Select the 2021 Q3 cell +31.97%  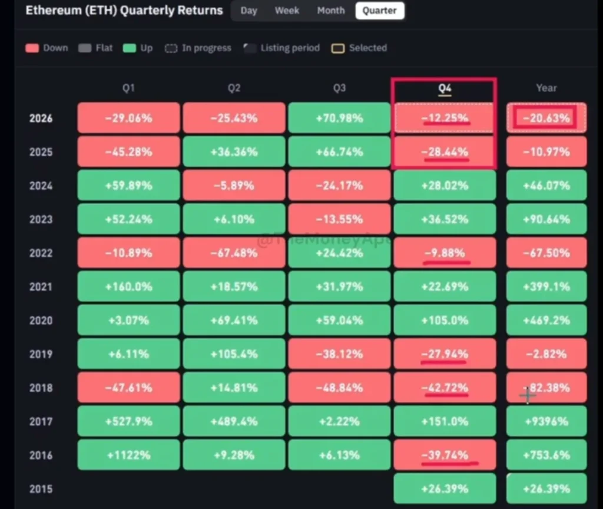coord(339,287)
